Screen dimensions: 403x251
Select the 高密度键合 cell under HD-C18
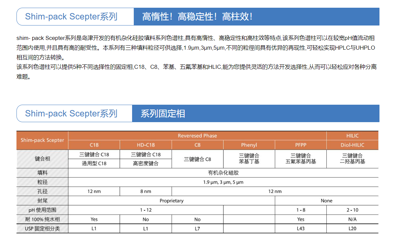click(146, 163)
